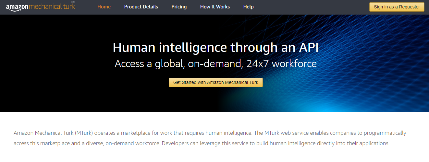Go to the Home nav item
This screenshot has width=429, height=162.
pyautogui.click(x=104, y=7)
